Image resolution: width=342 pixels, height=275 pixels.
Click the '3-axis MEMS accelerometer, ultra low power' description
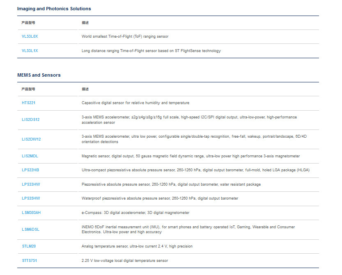[194, 139]
